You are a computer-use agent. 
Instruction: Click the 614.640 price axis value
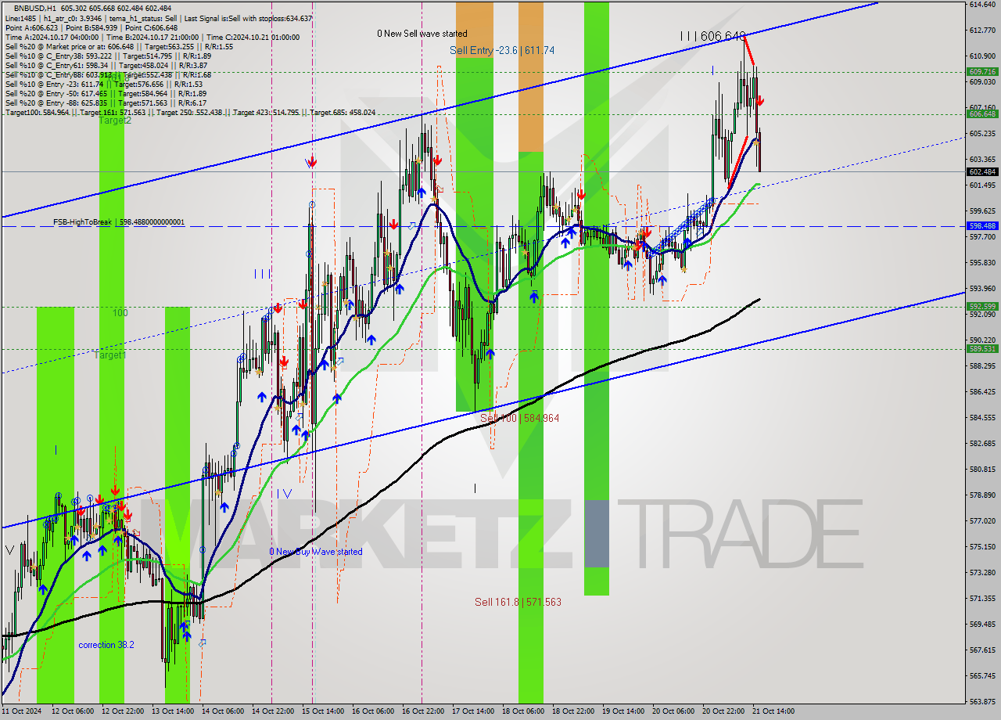982,5
